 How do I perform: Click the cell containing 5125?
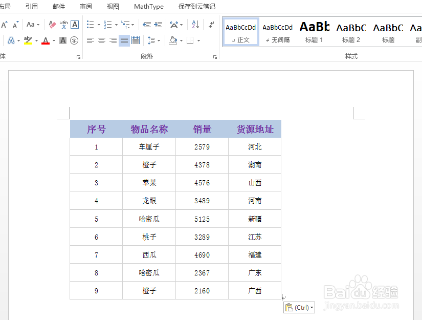(202, 219)
